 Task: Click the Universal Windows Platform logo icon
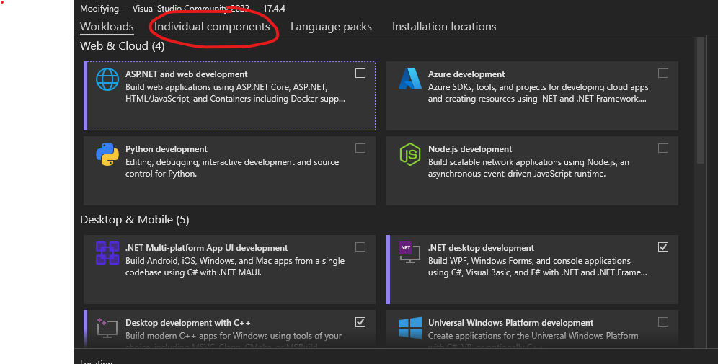pyautogui.click(x=410, y=328)
